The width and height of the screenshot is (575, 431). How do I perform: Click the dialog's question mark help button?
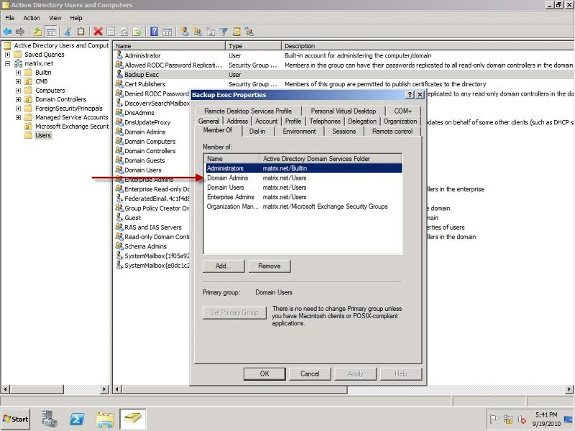[410, 95]
